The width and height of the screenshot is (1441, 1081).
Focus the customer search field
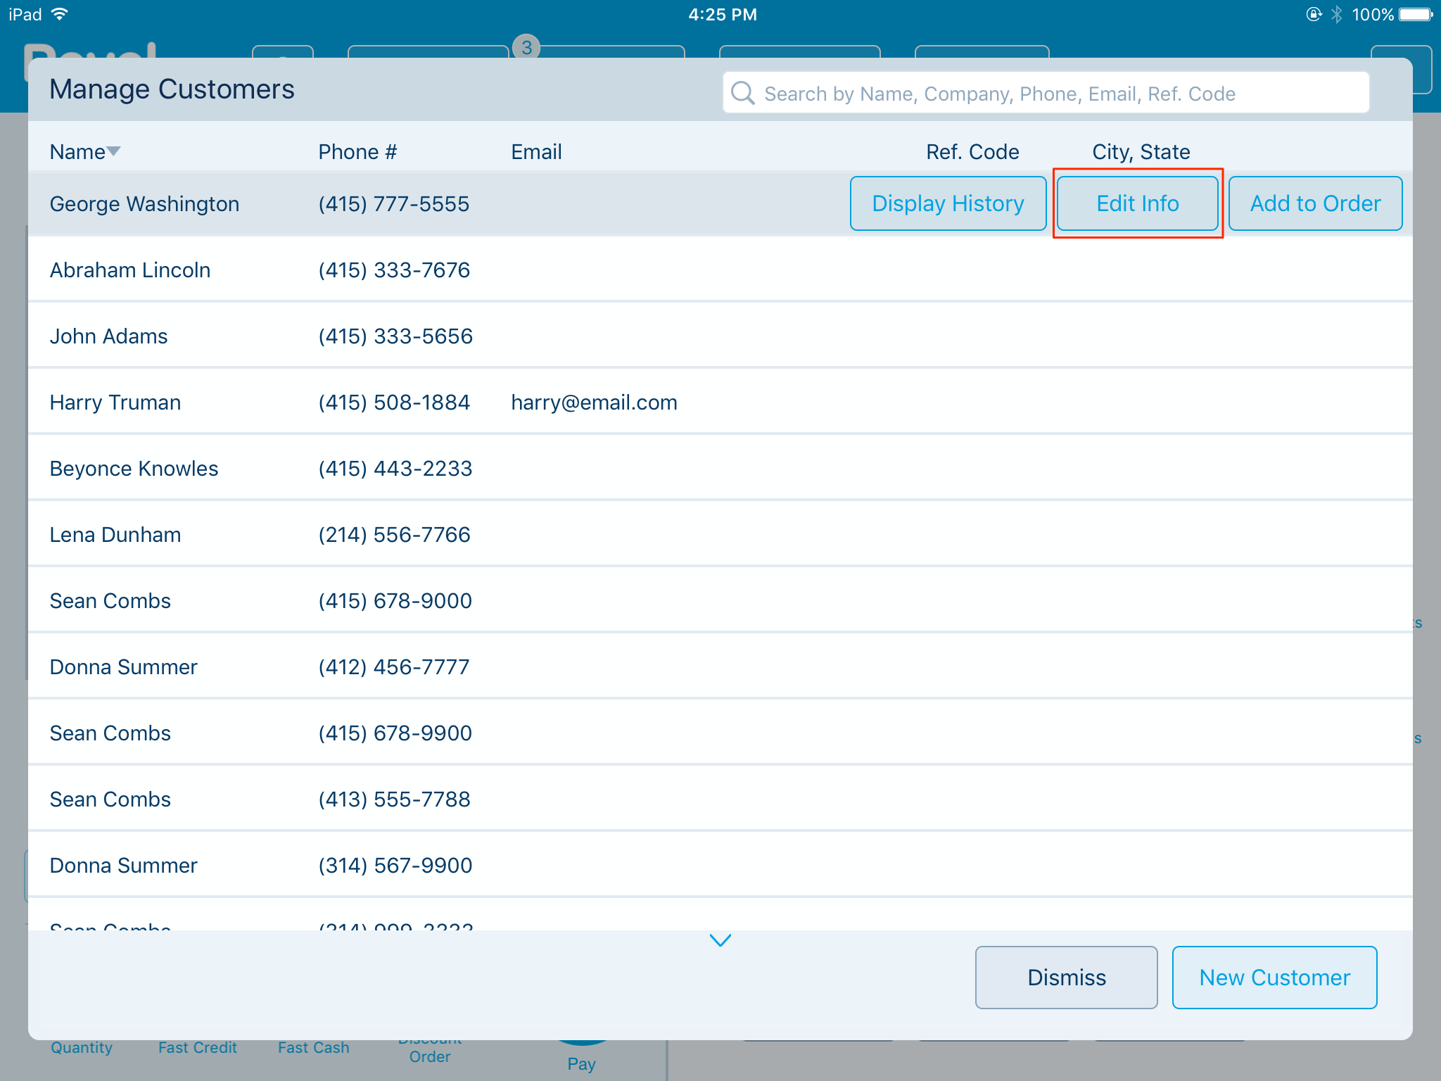(x=1046, y=93)
